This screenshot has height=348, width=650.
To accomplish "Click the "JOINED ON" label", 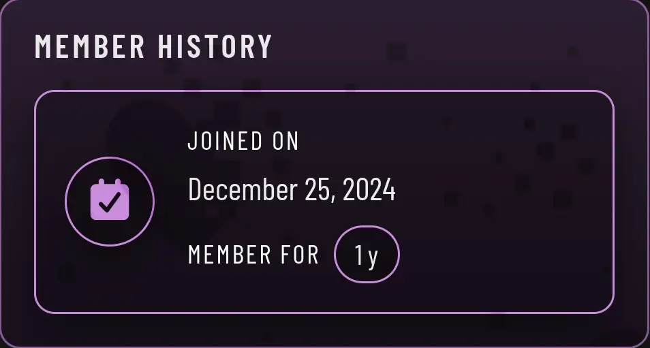I will (243, 141).
